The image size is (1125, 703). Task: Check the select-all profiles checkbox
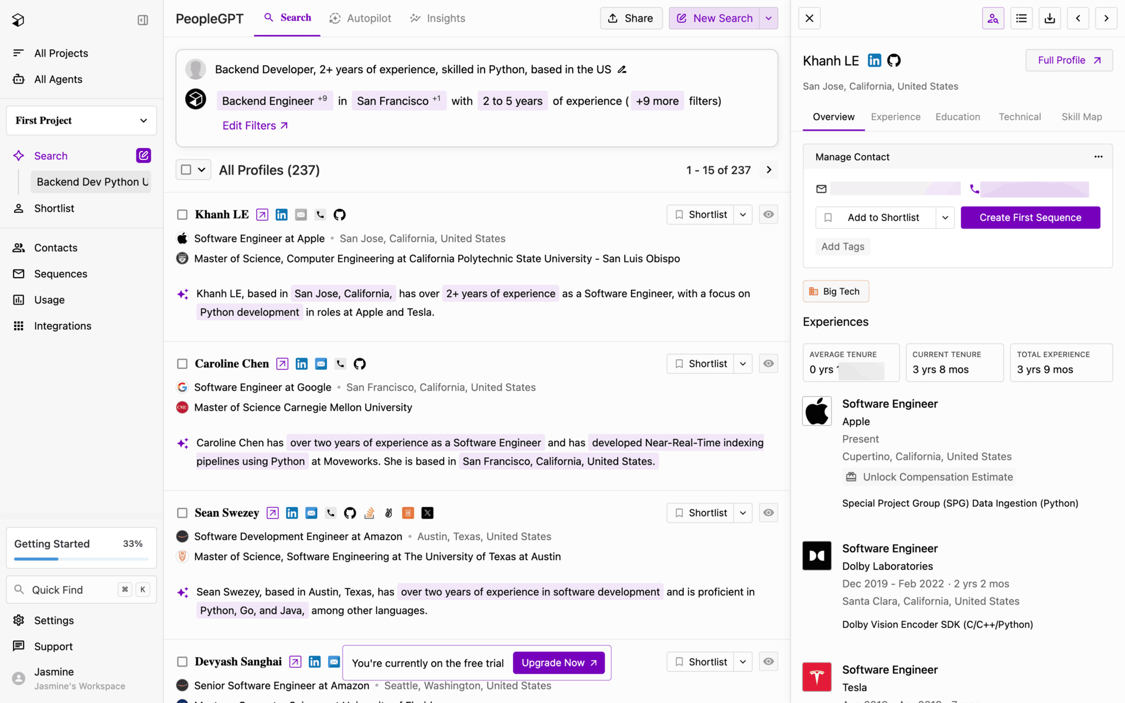click(x=186, y=170)
